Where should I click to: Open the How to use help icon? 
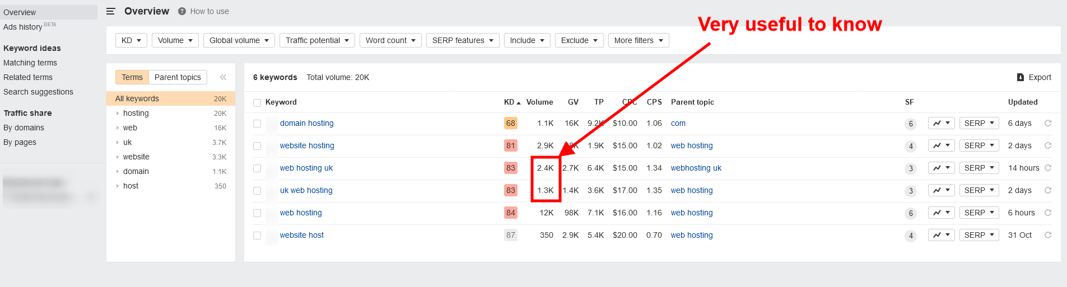tap(182, 11)
